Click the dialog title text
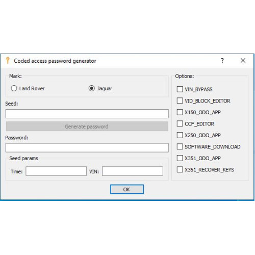The width and height of the screenshot is (255, 255). 55,61
